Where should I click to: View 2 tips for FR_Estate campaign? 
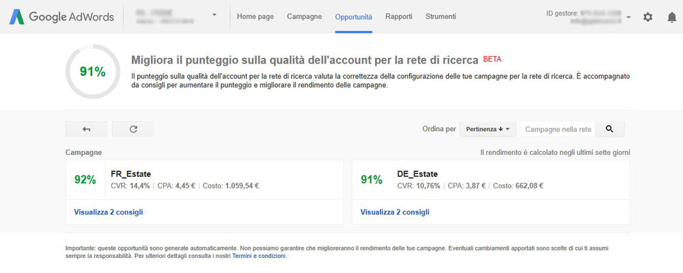[x=109, y=212]
